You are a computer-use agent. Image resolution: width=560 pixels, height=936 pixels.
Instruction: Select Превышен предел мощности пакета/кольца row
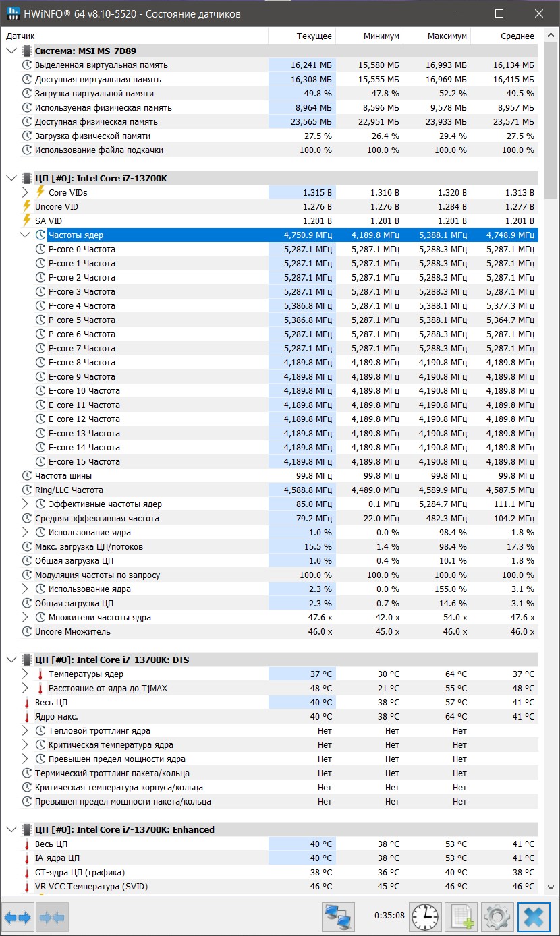[270, 801]
